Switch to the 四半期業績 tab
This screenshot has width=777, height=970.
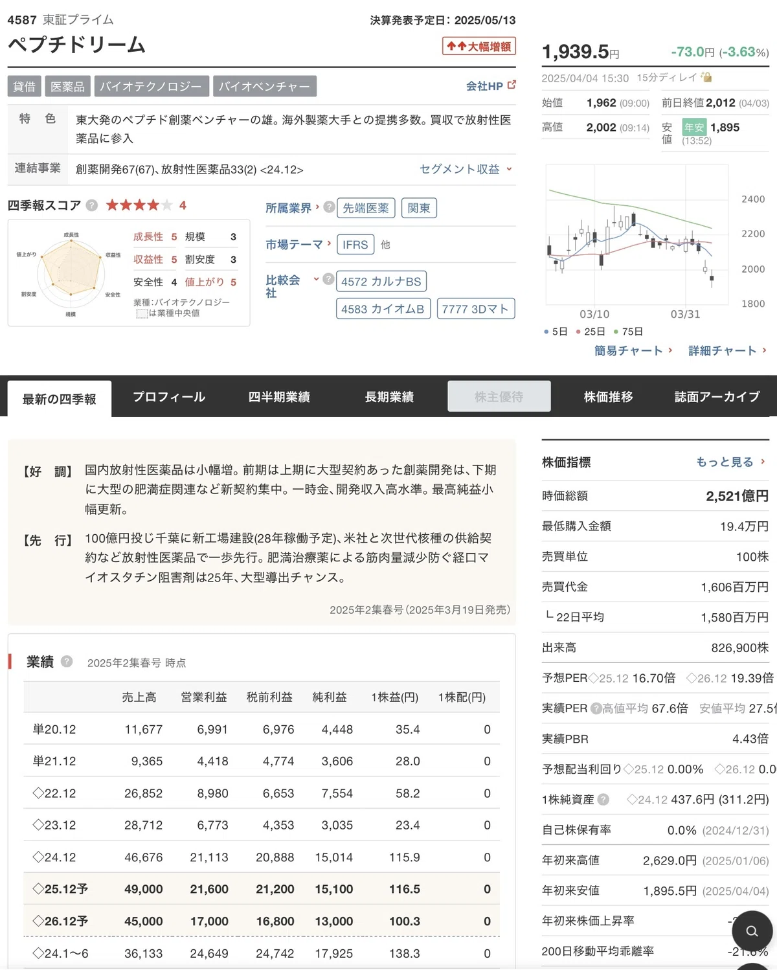click(279, 397)
